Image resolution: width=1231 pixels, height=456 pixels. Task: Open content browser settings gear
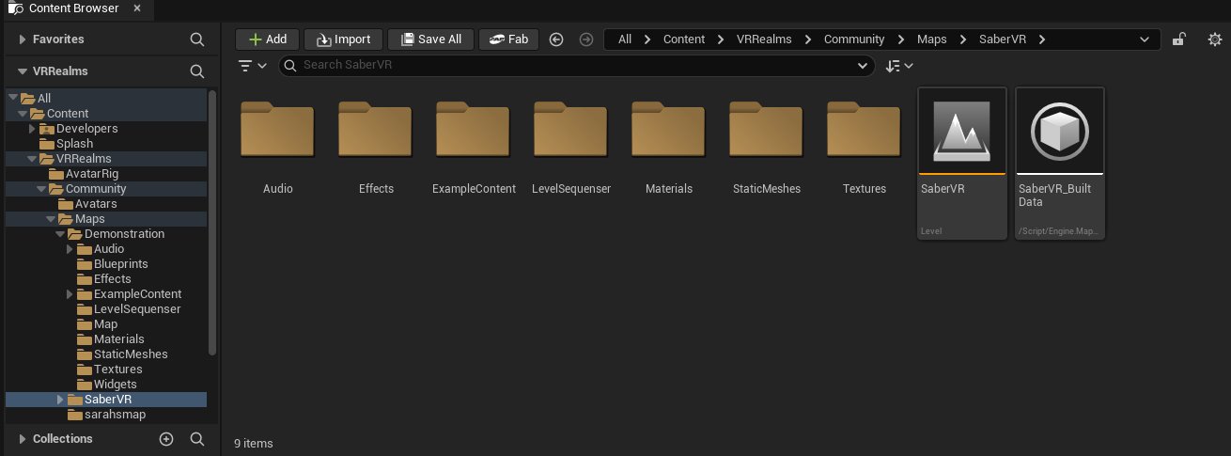[1214, 39]
